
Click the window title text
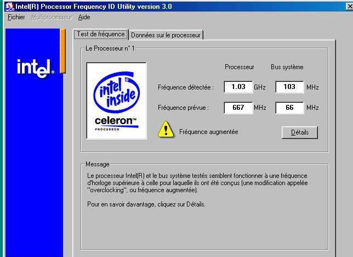tap(94, 7)
